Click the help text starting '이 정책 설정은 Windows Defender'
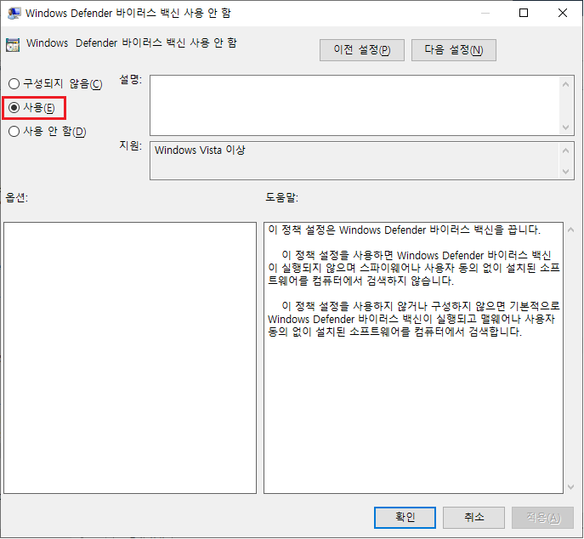The image size is (584, 539). pos(404,230)
